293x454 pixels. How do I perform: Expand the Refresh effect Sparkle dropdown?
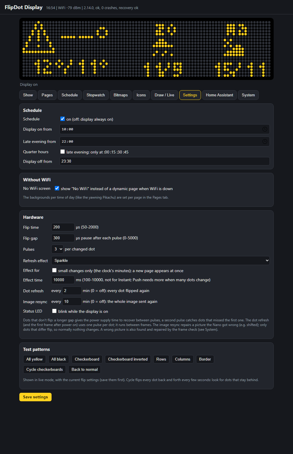pyautogui.click(x=161, y=260)
